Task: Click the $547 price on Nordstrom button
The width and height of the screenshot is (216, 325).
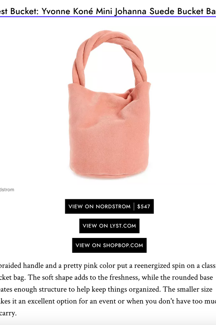Action: [144, 207]
